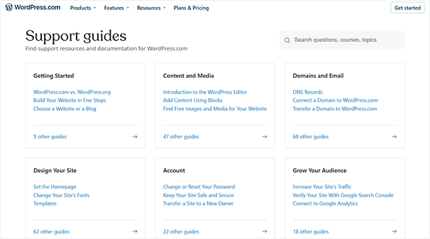The height and width of the screenshot is (239, 430).
Task: Open Verify Your Site With Google Search Console
Action: 343,195
